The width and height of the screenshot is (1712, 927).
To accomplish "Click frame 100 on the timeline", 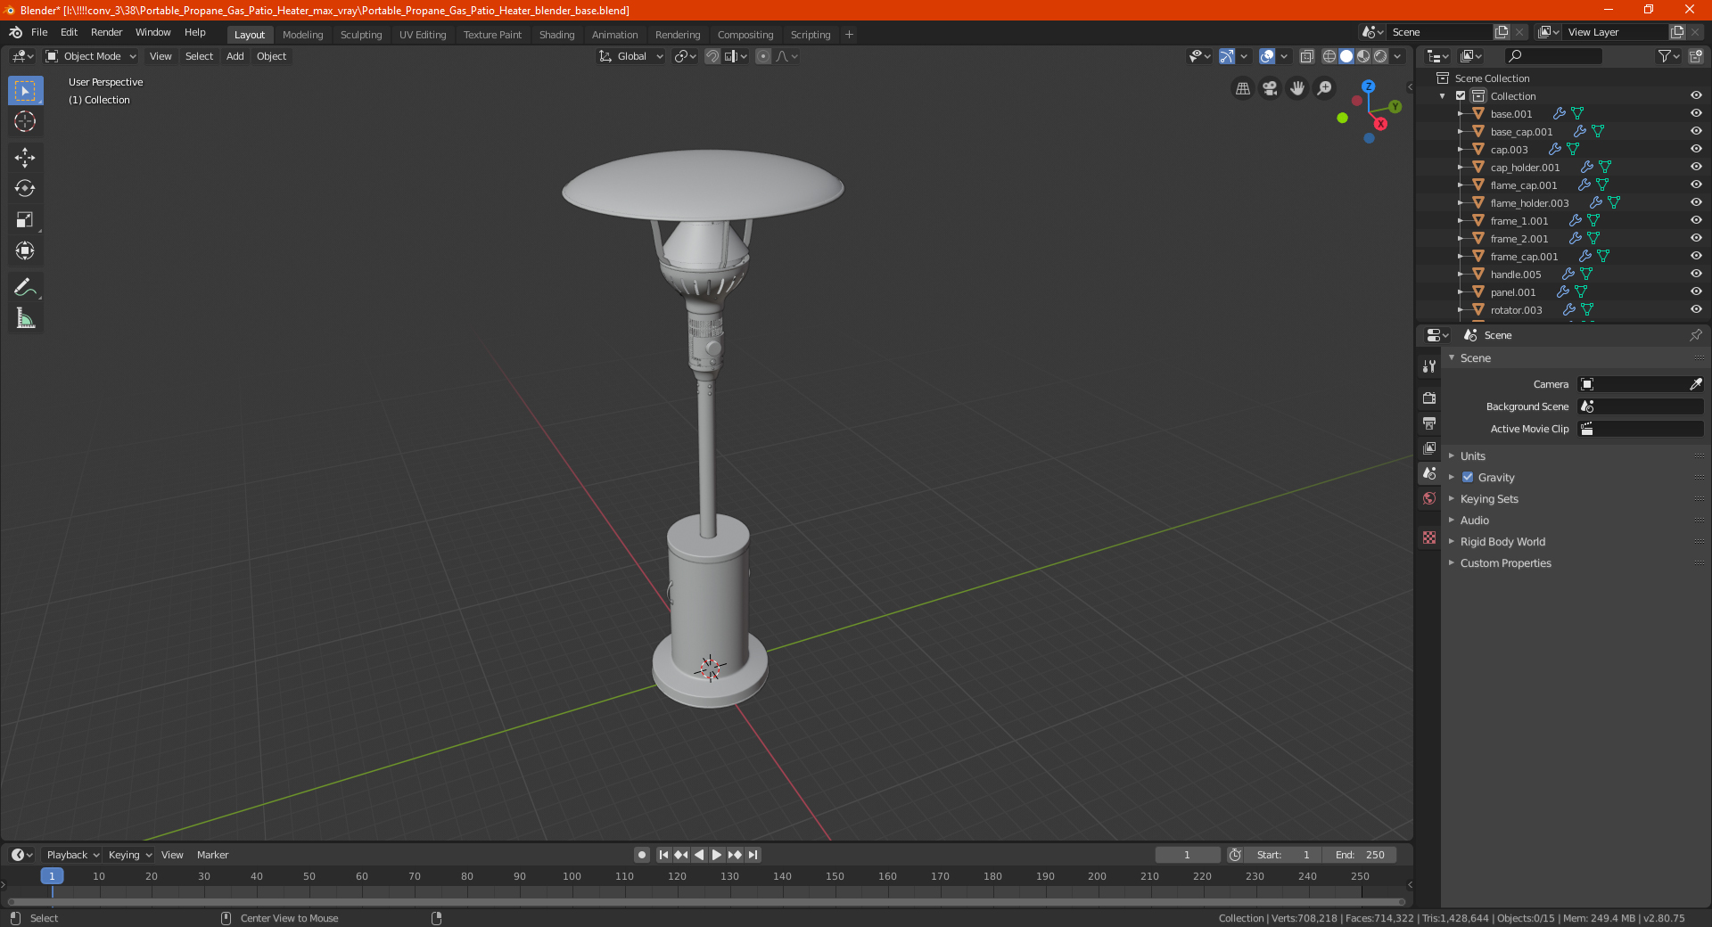I will tap(572, 876).
